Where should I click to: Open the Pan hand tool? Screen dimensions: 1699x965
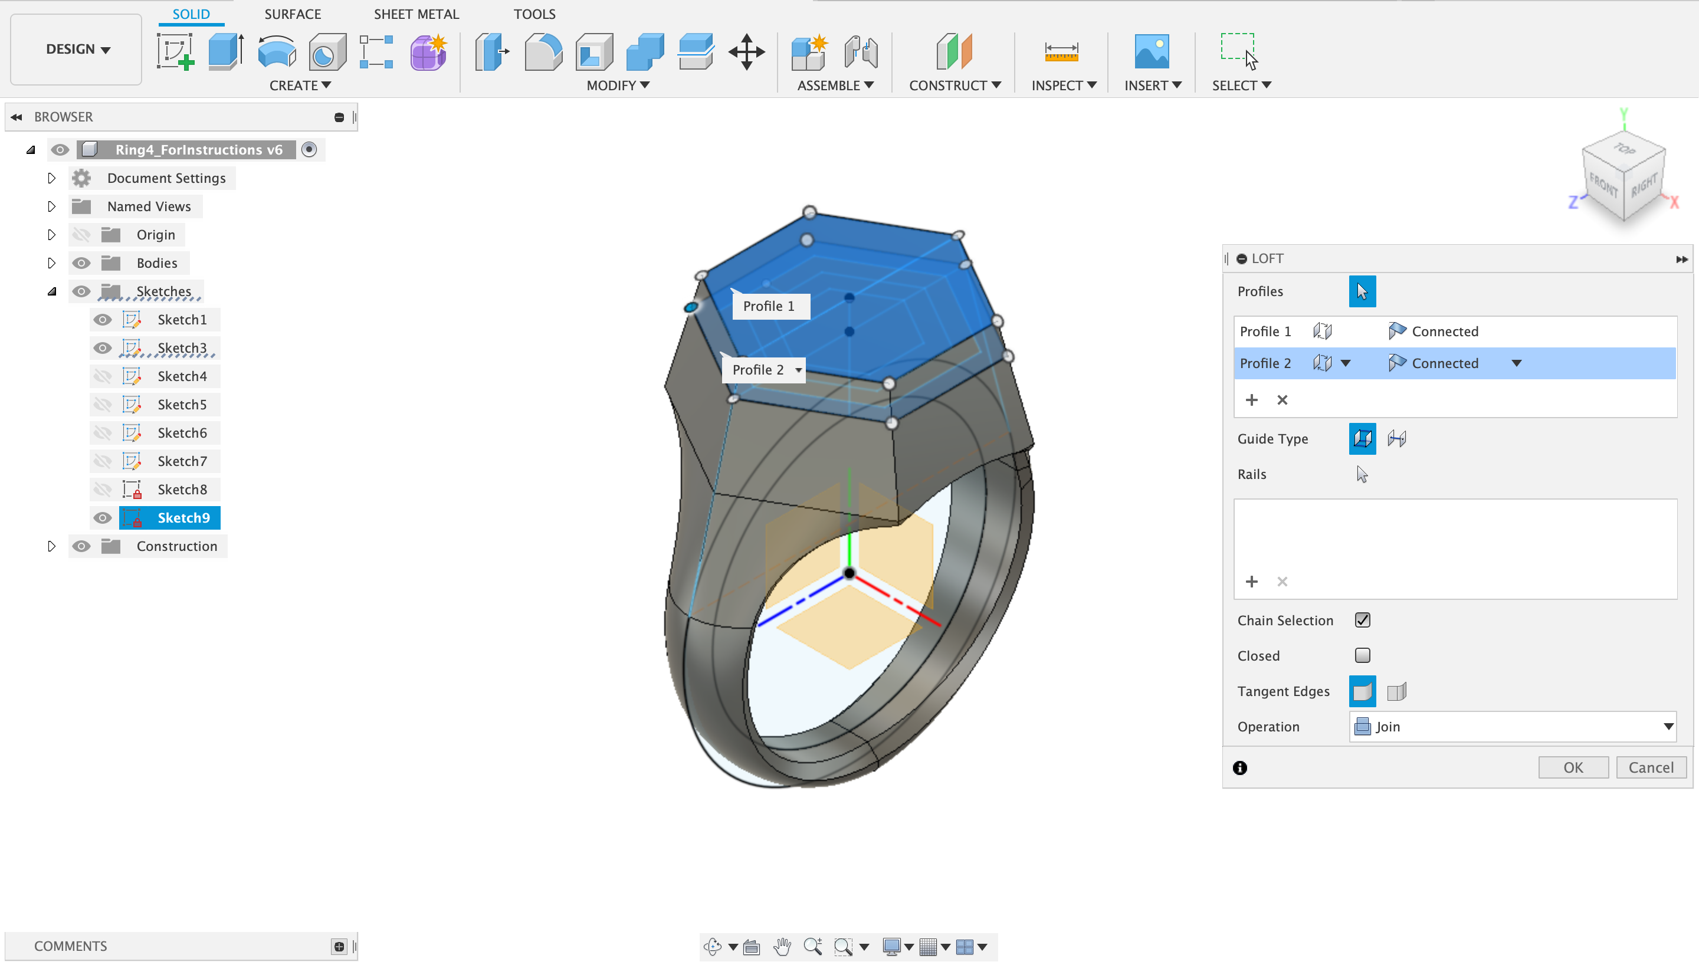tap(783, 947)
